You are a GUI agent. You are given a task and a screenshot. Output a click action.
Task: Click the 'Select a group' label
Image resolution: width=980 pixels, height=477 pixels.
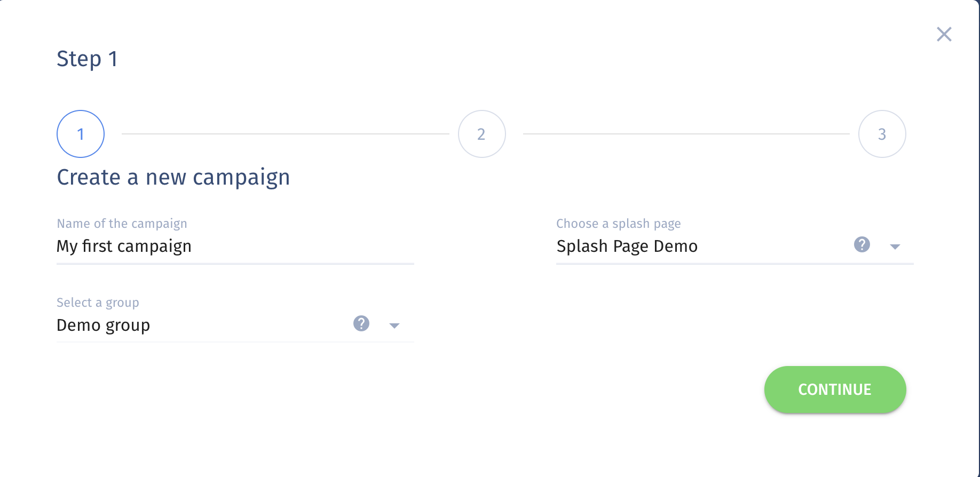pyautogui.click(x=98, y=303)
